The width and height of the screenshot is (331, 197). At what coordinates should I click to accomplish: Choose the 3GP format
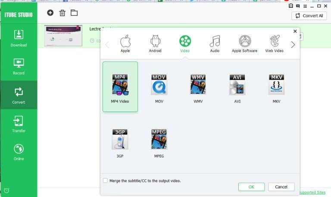[120, 143]
